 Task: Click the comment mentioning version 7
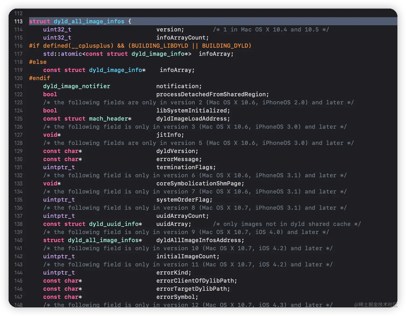tap(195, 192)
